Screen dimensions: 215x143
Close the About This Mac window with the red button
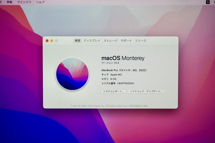point(47,41)
